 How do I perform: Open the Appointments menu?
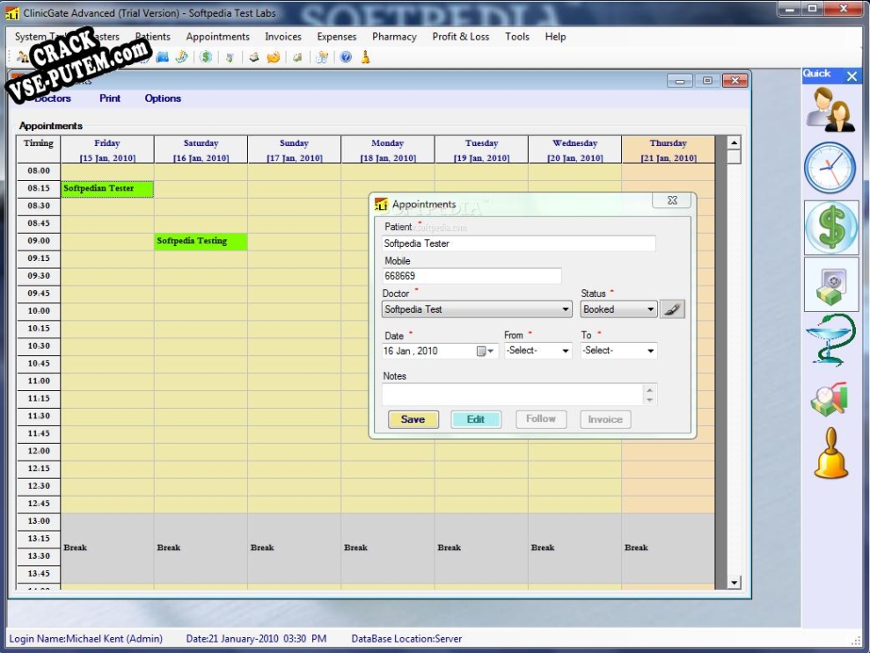(217, 37)
